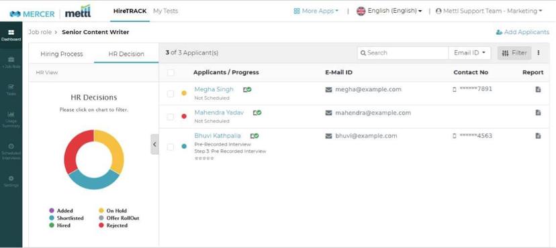Open the Tests sidebar icon
The image size is (556, 248).
click(11, 86)
